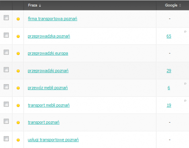Open Google position 19 link
189x148 pixels.
[169, 105]
